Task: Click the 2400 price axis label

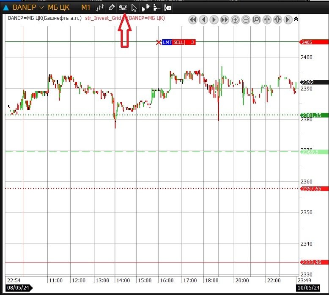Action: pyautogui.click(x=306, y=57)
